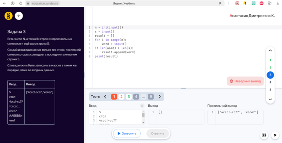This screenshot has width=282, height=143.
Task: Bookmark the page in address bar
Action: [220, 3]
